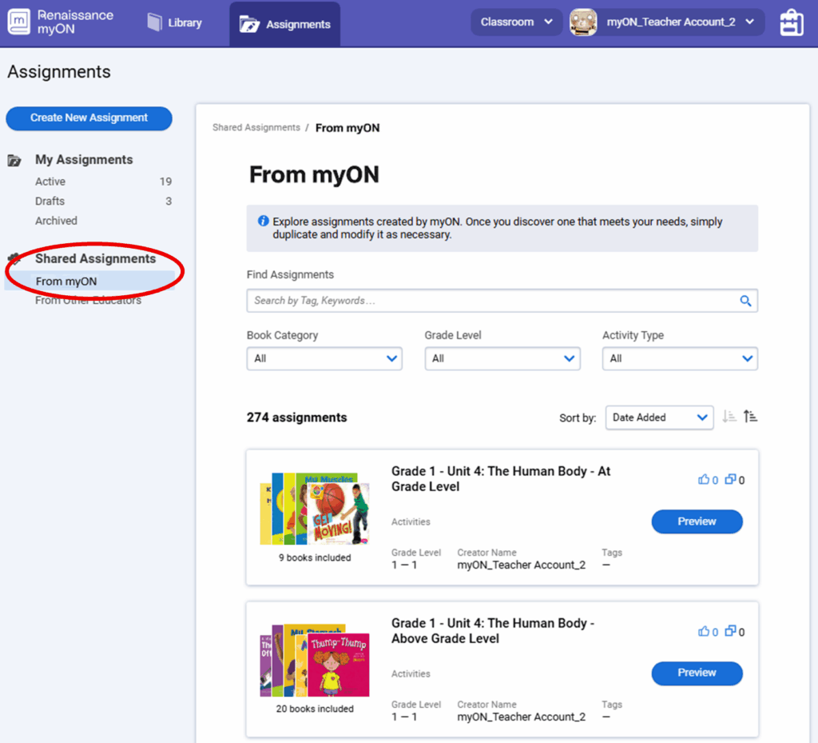818x743 pixels.
Task: Click Create New Assignment
Action: [89, 118]
